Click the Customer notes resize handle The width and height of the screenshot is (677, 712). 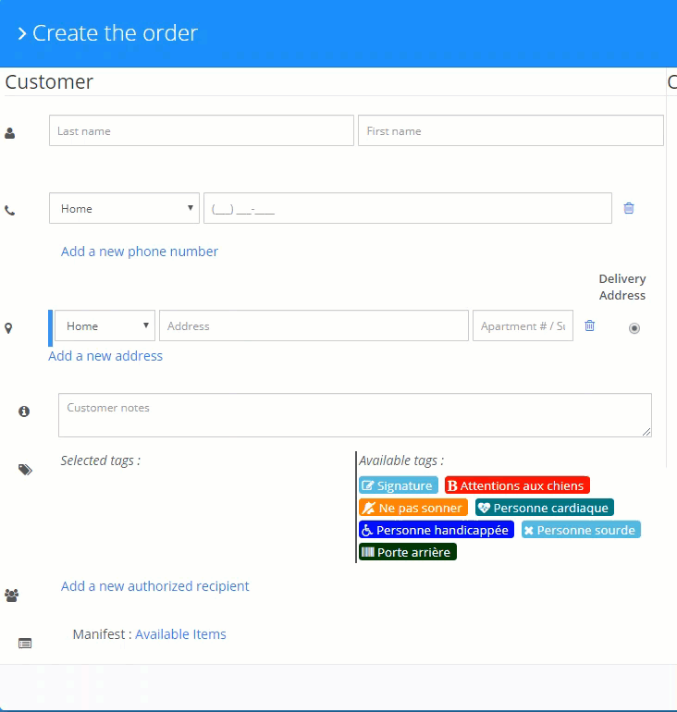coord(646,432)
